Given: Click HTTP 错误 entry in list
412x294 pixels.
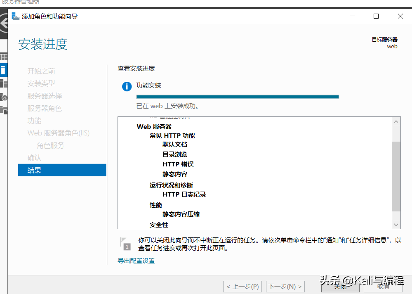Looking at the screenshot, I should pyautogui.click(x=178, y=164).
